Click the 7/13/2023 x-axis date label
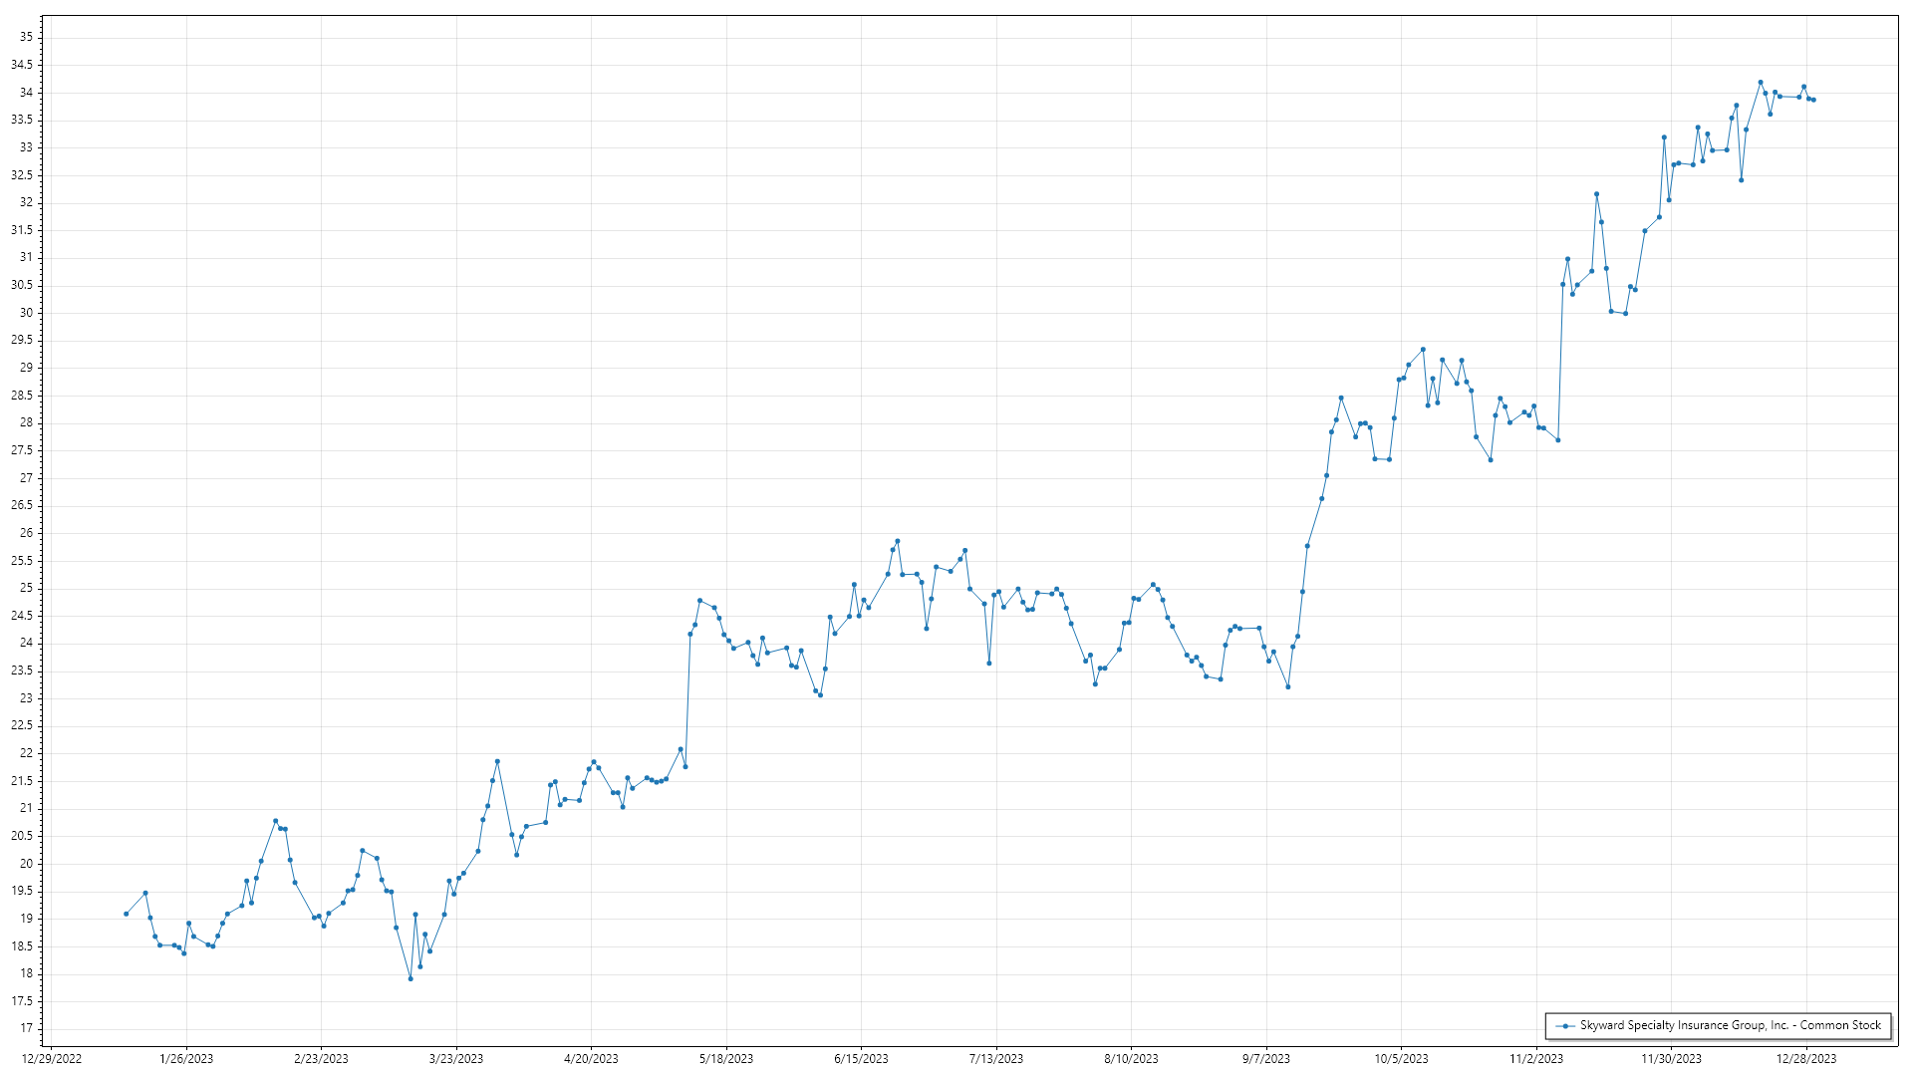This screenshot has height=1076, width=1913. point(996,1059)
